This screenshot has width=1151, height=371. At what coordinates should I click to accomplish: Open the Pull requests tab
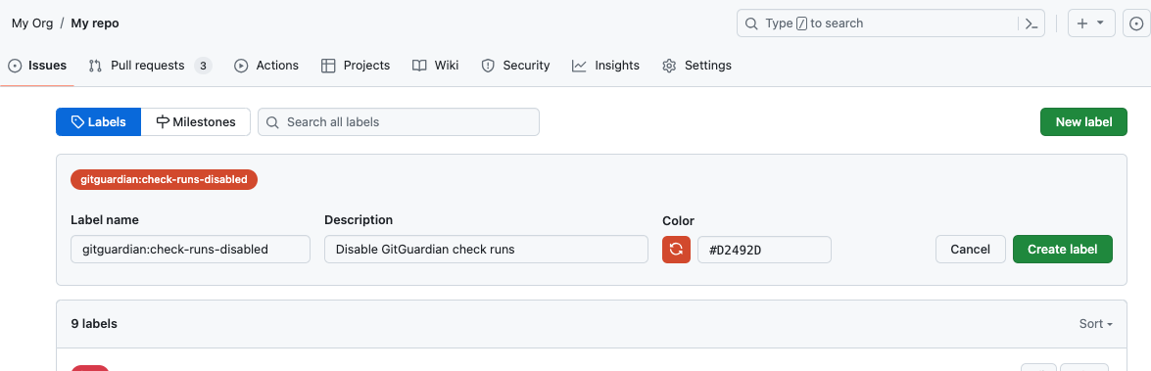click(x=151, y=66)
